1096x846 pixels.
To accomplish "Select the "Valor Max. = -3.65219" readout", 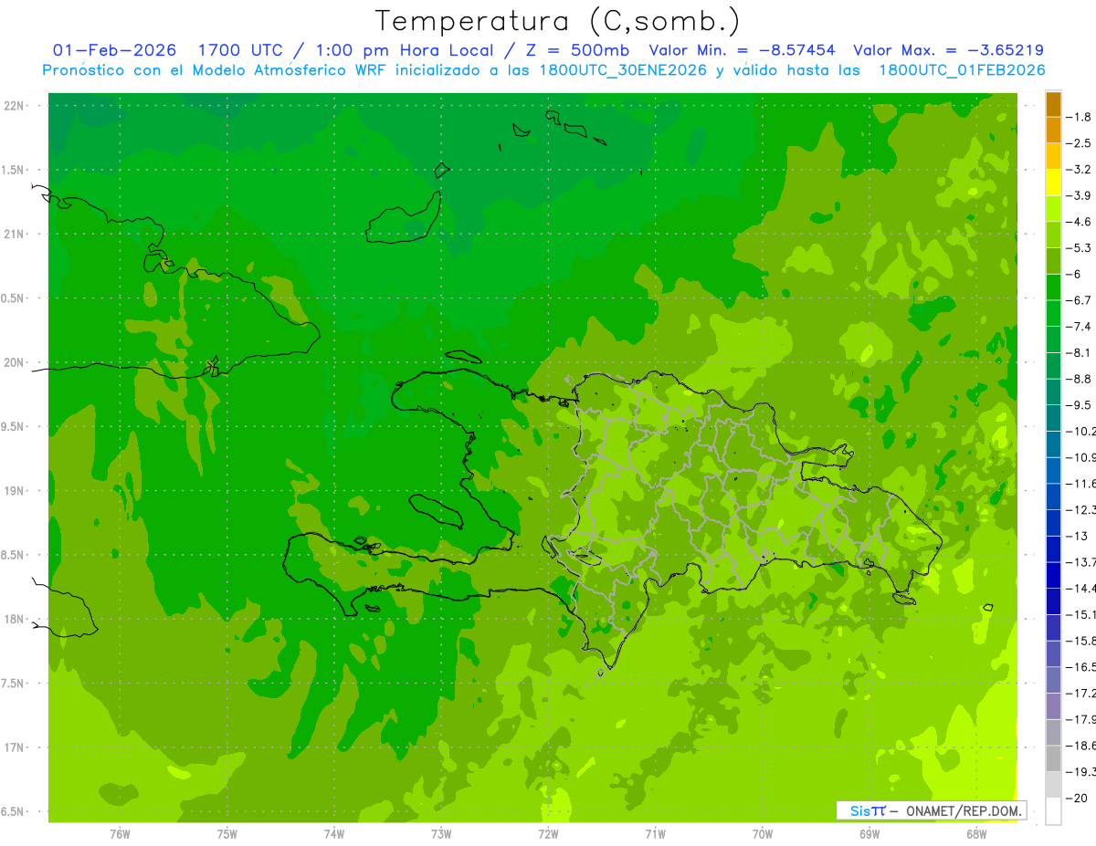I will click(x=948, y=50).
